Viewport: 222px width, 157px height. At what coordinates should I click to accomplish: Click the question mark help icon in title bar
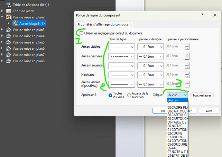coord(202,15)
